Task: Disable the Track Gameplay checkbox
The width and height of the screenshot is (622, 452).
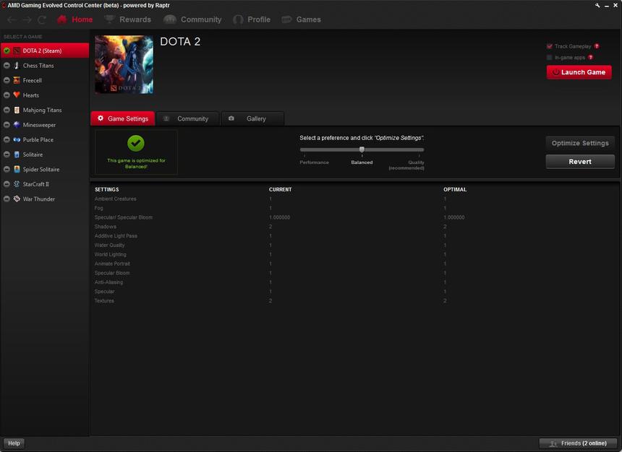Action: (x=550, y=46)
